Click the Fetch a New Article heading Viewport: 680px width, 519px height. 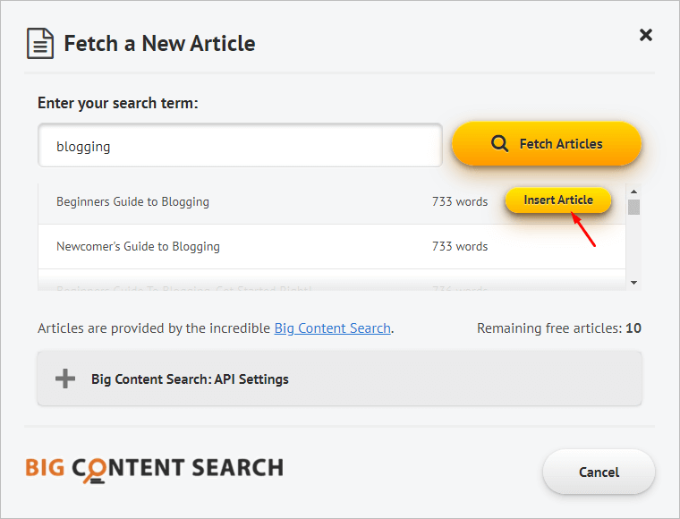[159, 43]
